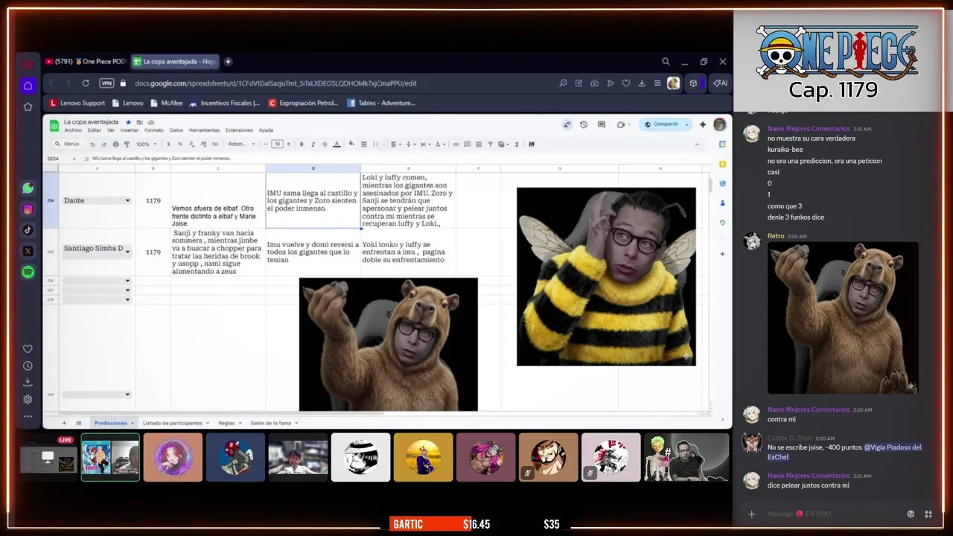Click the Sheets star favorite icon

128,122
